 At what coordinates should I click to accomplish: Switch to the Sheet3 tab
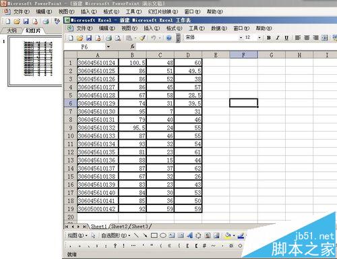point(140,226)
